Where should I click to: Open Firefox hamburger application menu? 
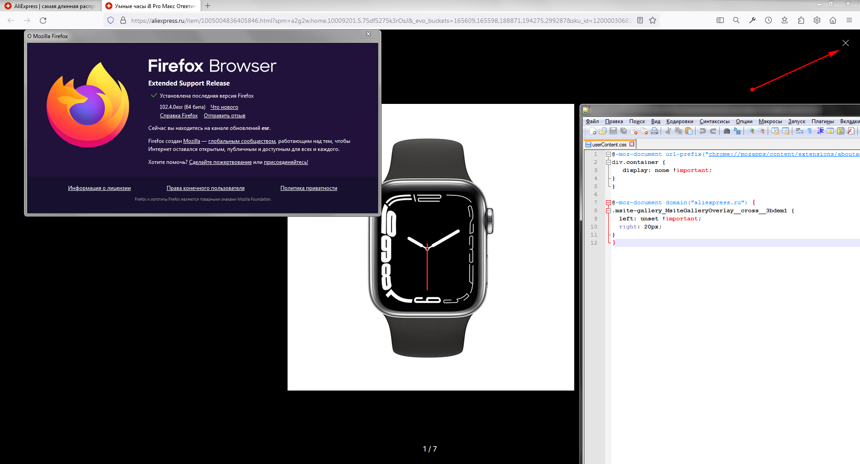tap(849, 21)
